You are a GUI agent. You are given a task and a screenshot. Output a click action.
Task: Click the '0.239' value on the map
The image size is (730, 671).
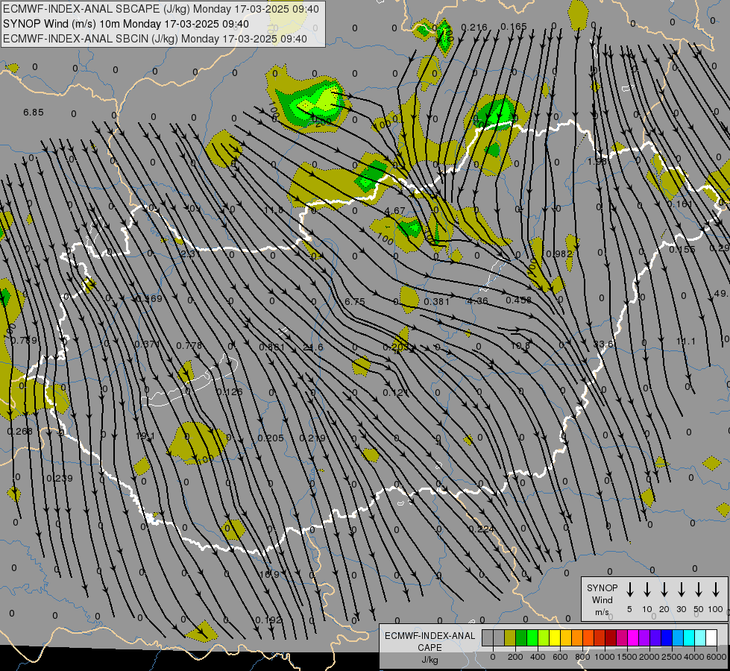60,478
